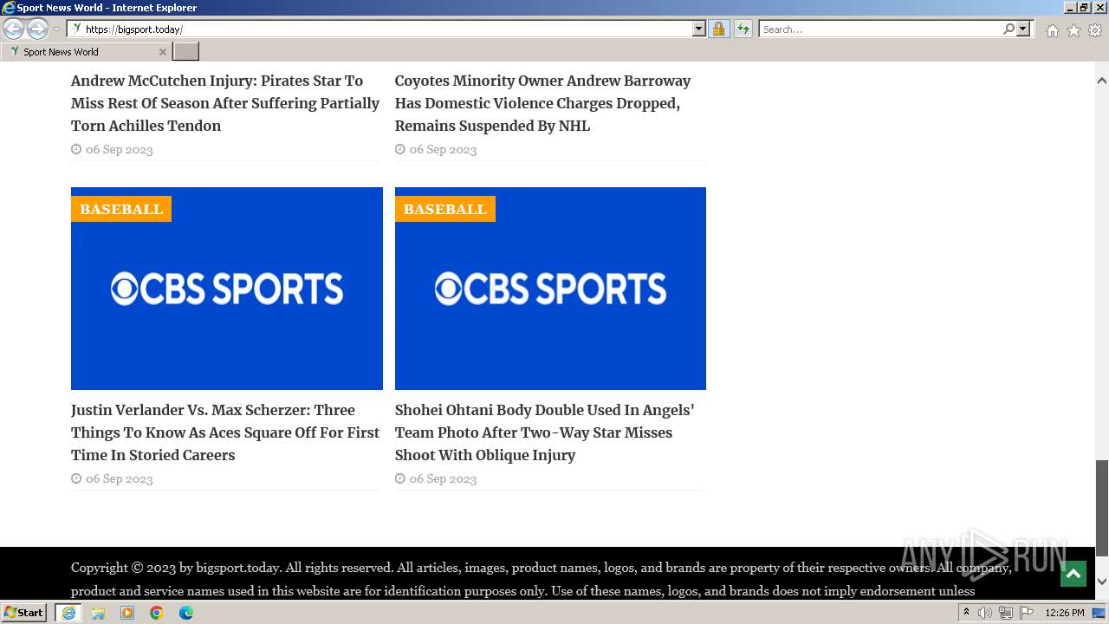Open a new blank tab
This screenshot has height=624, width=1109.
pos(185,52)
